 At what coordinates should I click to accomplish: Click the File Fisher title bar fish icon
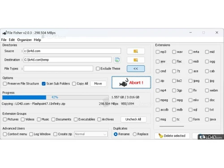[4, 33]
